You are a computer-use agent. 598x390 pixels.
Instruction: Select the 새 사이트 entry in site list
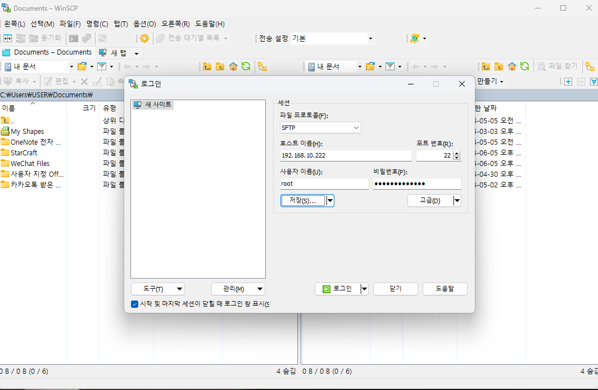tap(153, 105)
